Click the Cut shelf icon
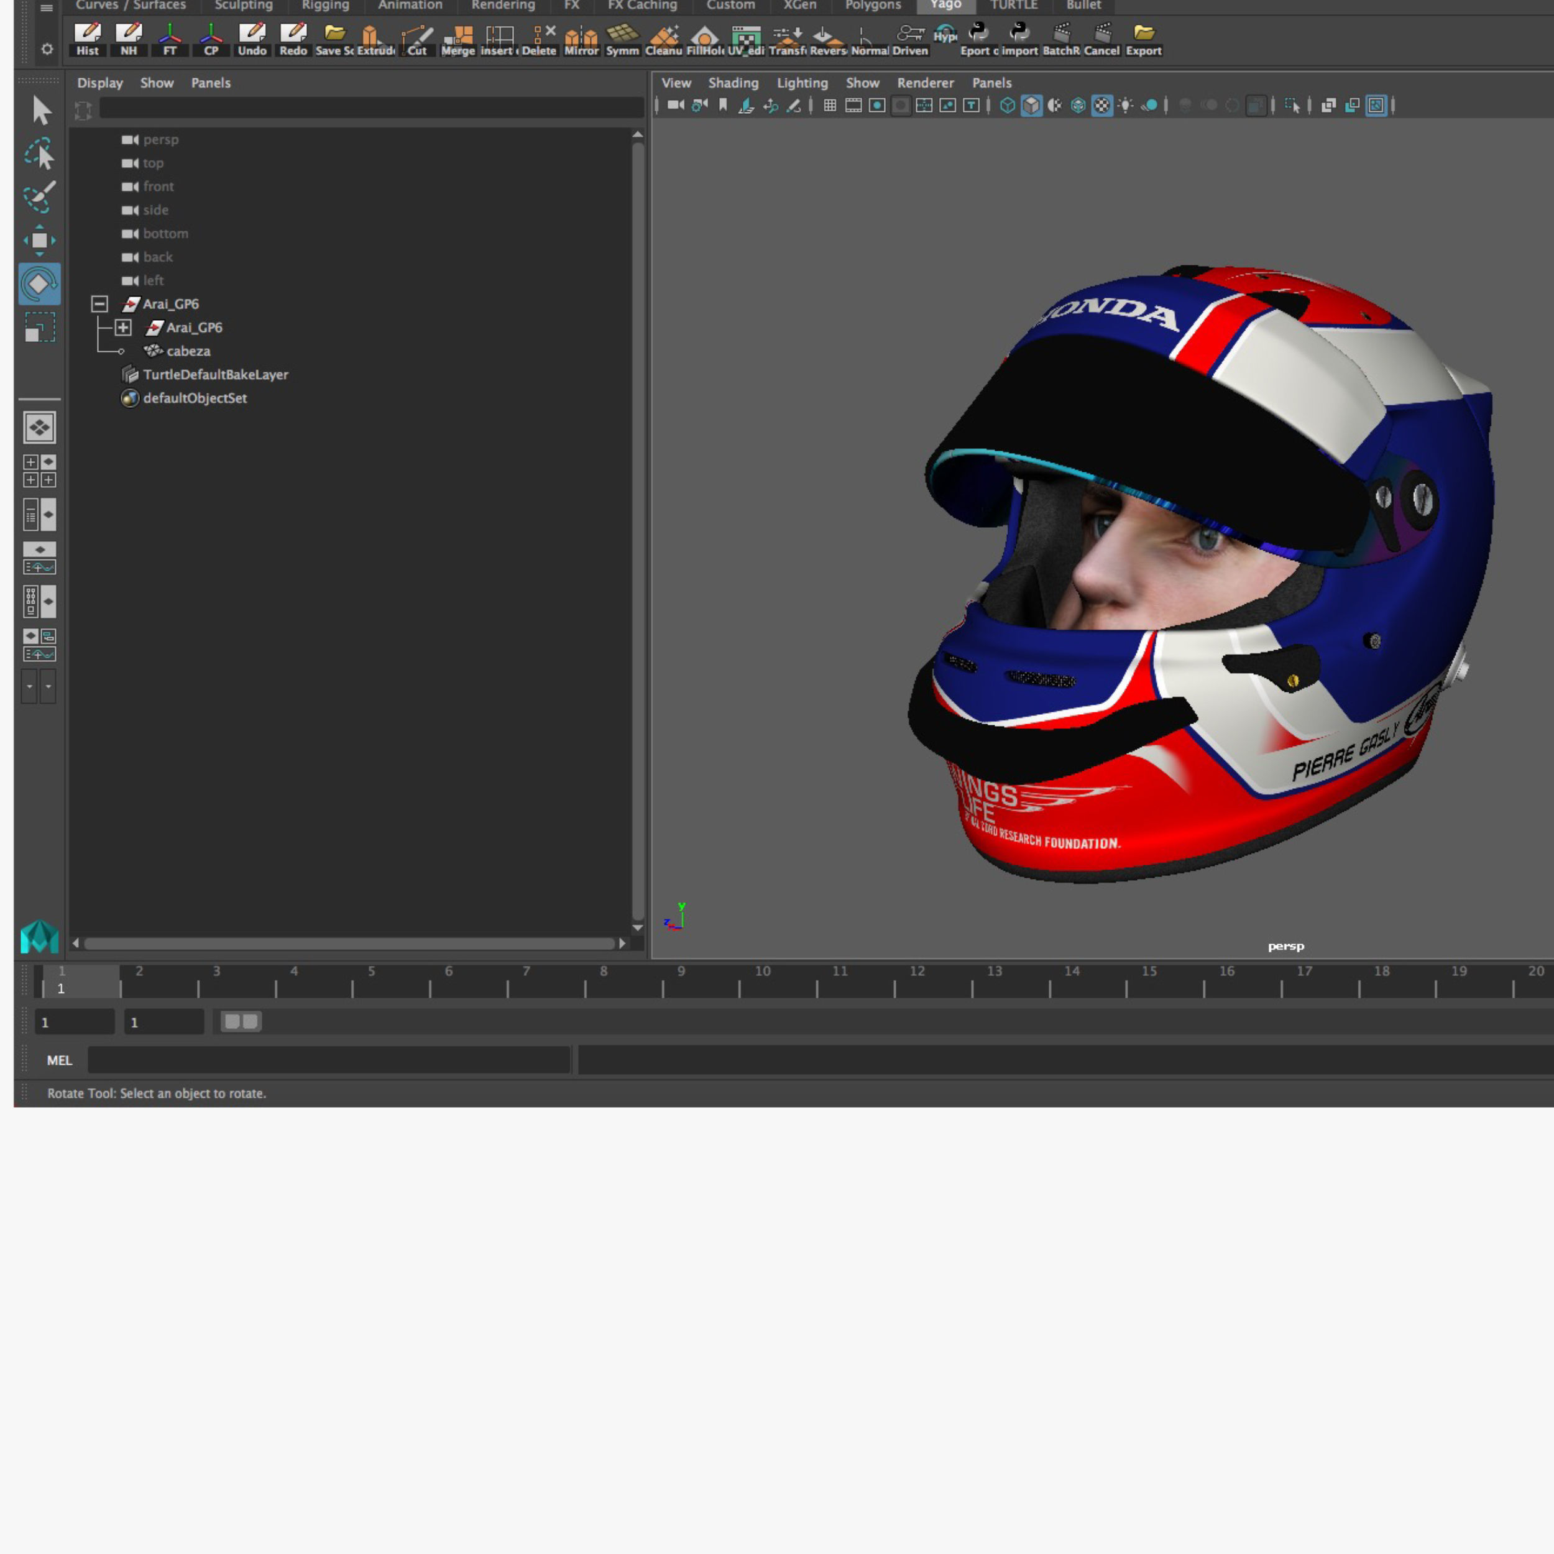This screenshot has height=1554, width=1554. click(416, 39)
